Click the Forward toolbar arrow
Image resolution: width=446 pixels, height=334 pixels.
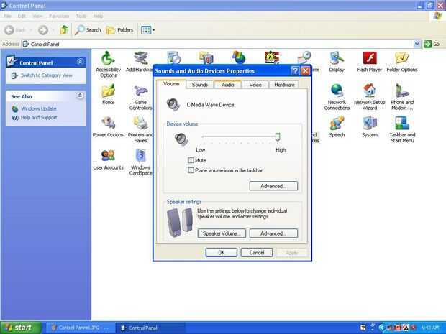coord(43,30)
